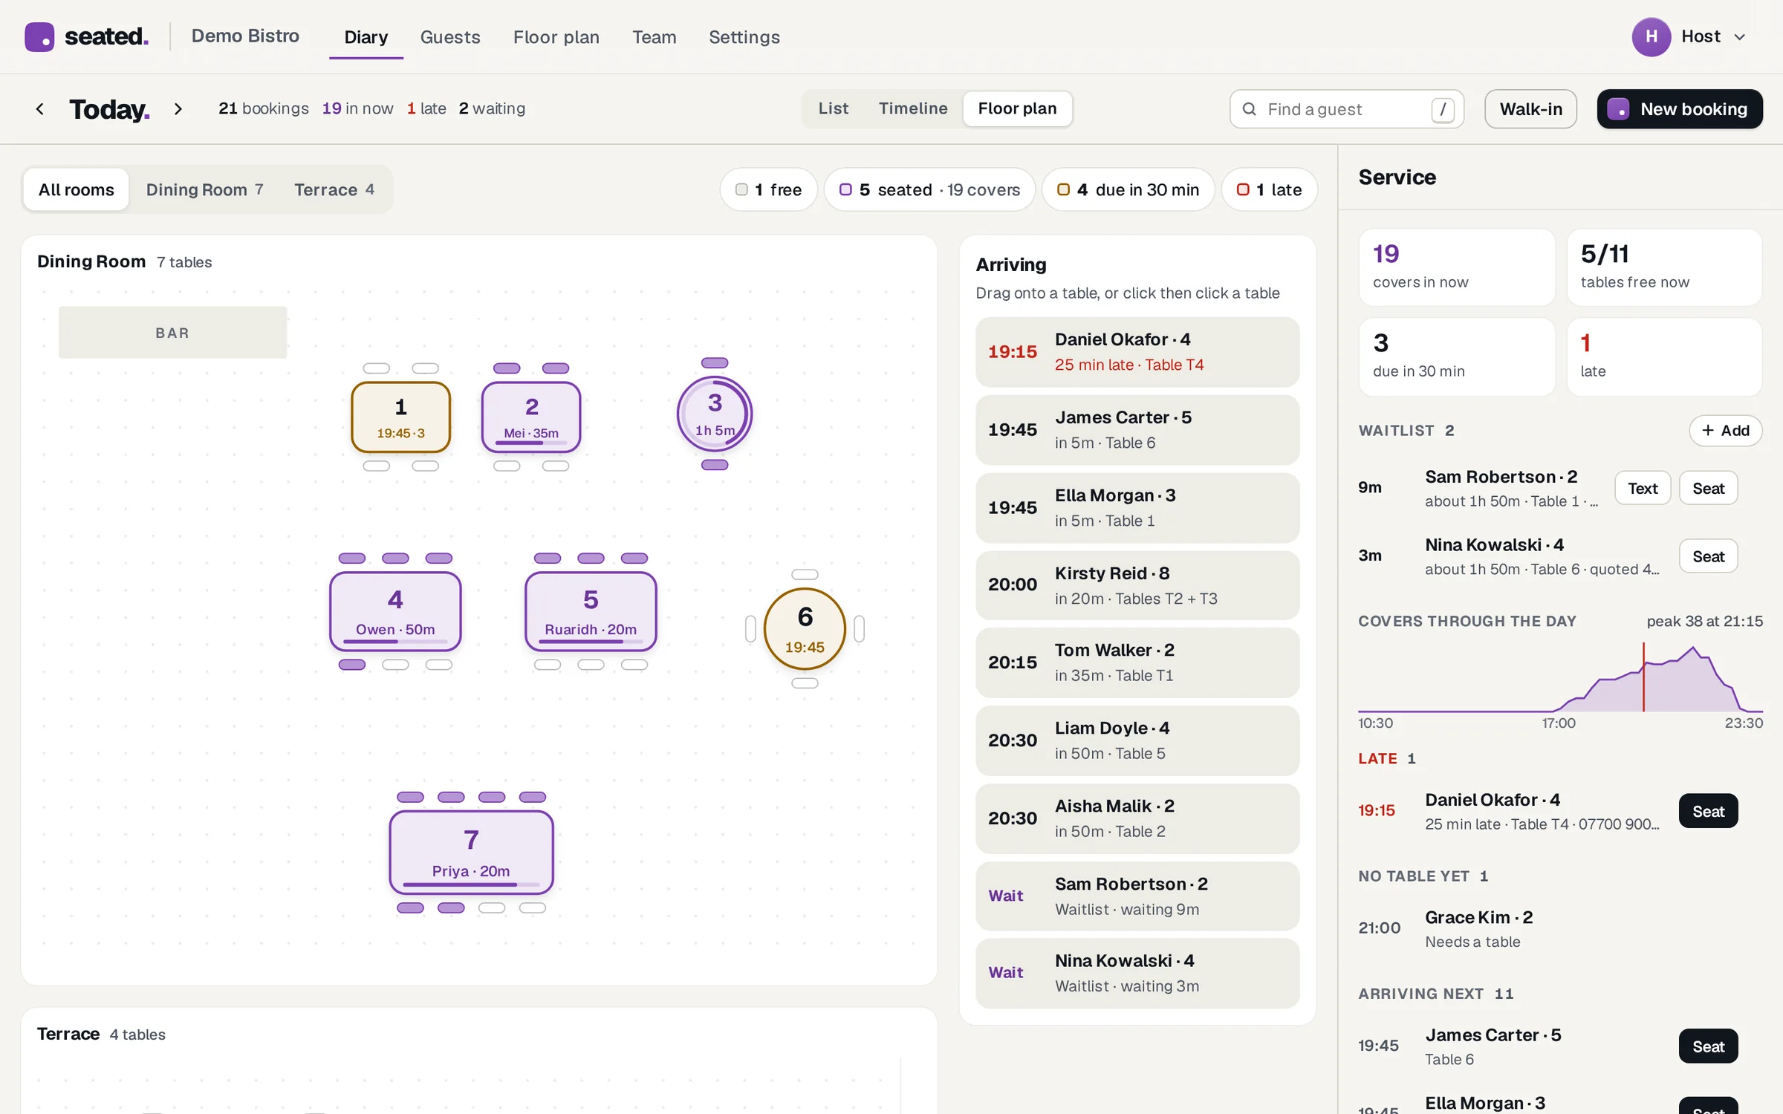Image resolution: width=1783 pixels, height=1114 pixels.
Task: Open the Host account dropdown chevron
Action: pos(1740,37)
